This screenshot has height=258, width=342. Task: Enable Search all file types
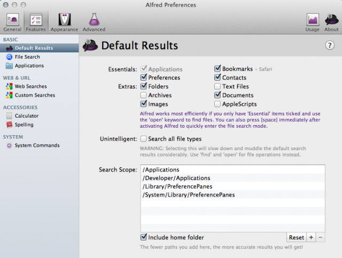(x=144, y=139)
